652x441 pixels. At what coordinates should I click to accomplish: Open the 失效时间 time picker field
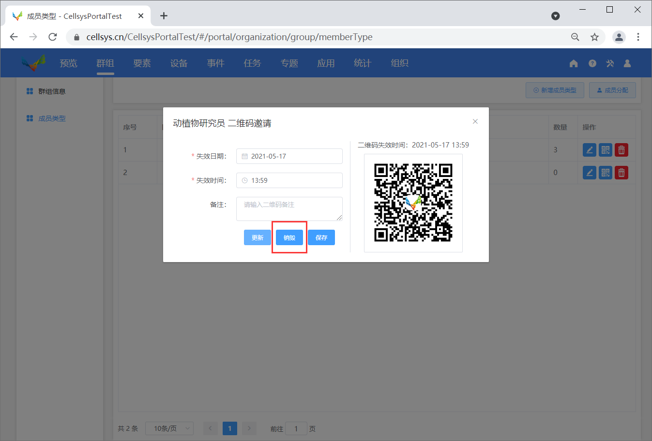(289, 180)
